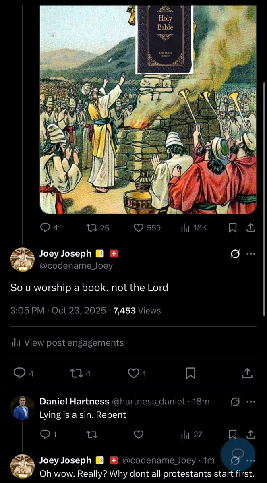This screenshot has height=483, width=267.
Task: Bookmark the Bible image post
Action: pyautogui.click(x=233, y=228)
